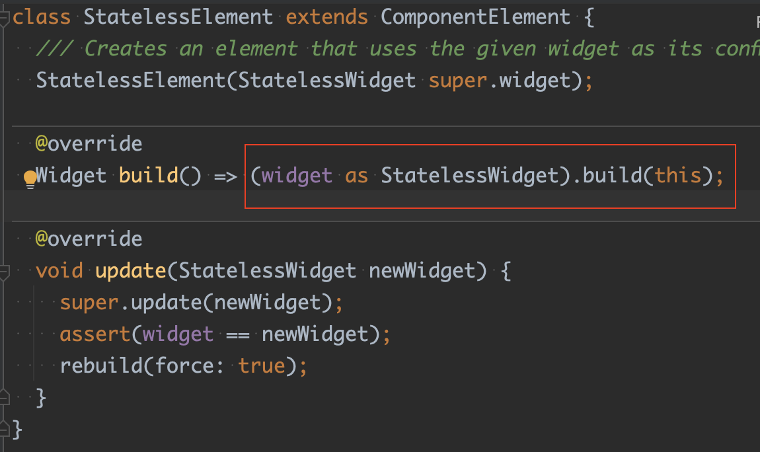Image resolution: width=760 pixels, height=452 pixels.
Task: Click fold end marker at update's closing brace
Action: pyautogui.click(x=4, y=397)
